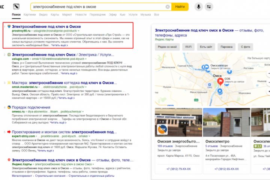
Task: Click the prostroy55.ru favicon
Action: click(x=9, y=26)
